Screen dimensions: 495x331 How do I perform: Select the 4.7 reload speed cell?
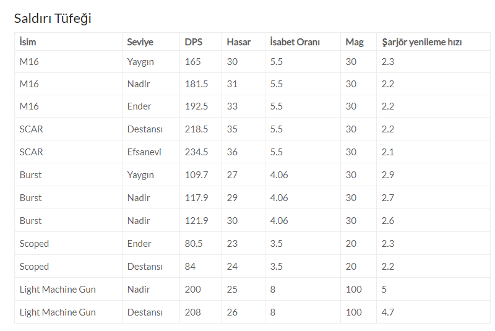(x=388, y=312)
